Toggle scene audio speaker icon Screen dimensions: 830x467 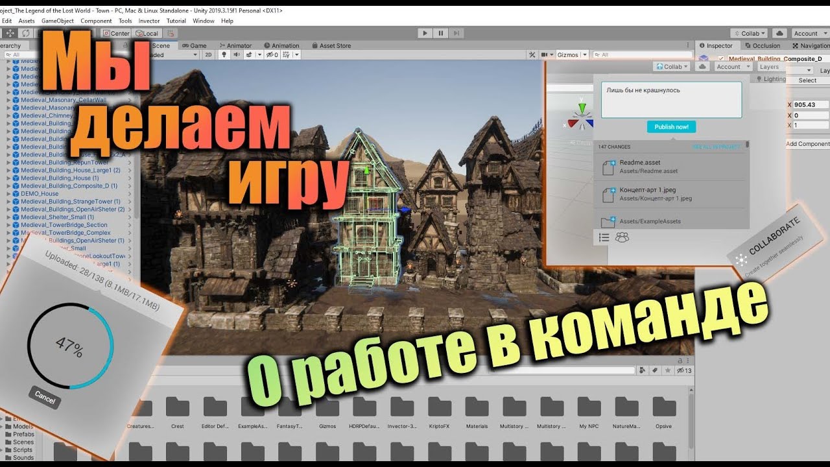tap(236, 55)
